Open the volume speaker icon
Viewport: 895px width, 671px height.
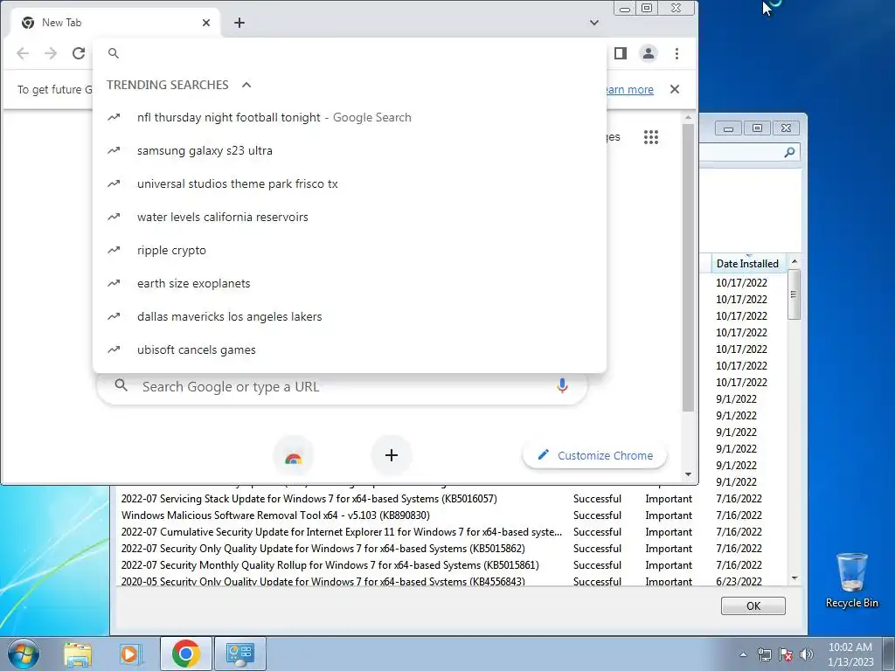coord(807,654)
